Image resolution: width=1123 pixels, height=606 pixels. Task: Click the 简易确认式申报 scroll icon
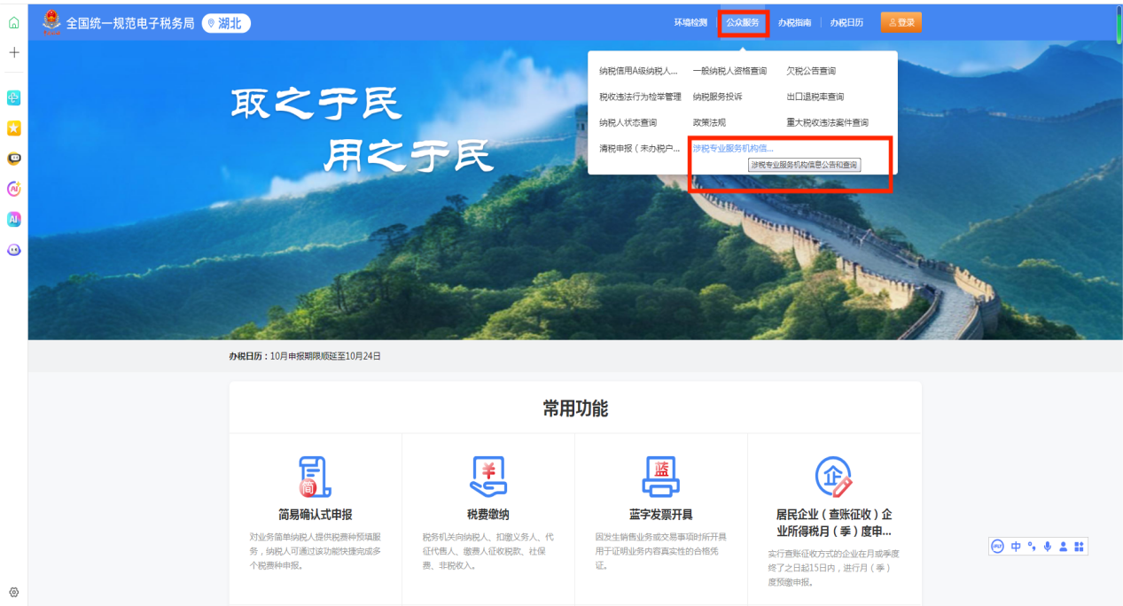(x=315, y=477)
